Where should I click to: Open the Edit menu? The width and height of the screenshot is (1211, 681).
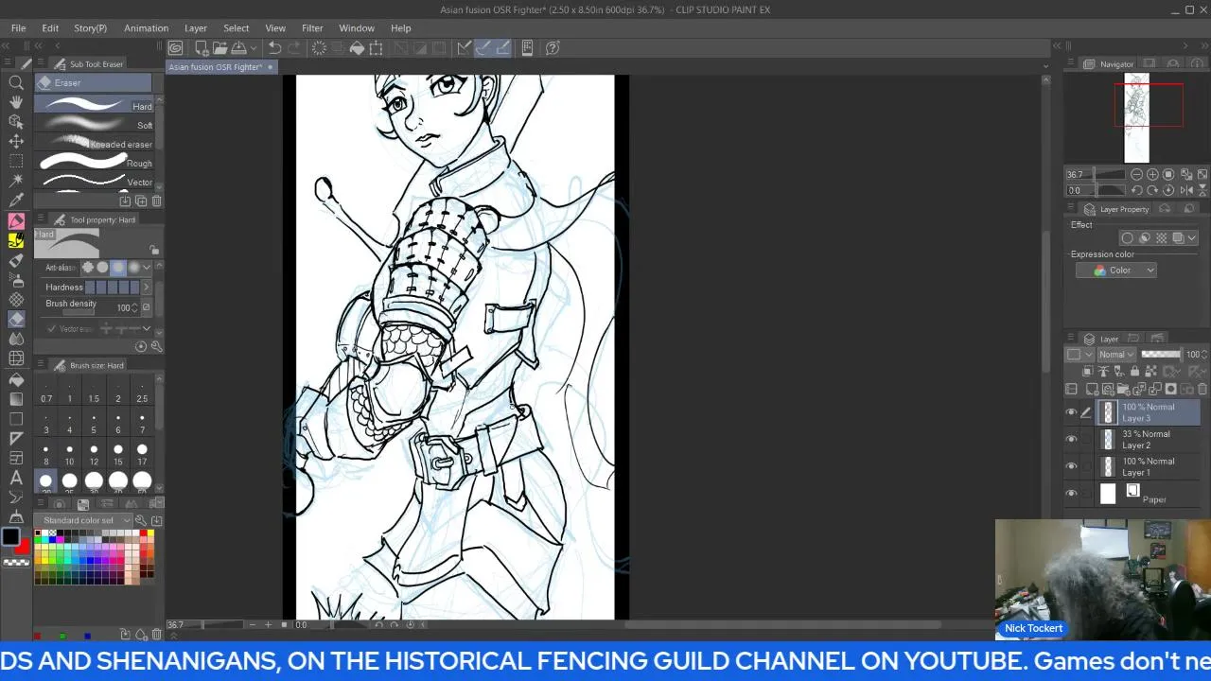tap(50, 28)
